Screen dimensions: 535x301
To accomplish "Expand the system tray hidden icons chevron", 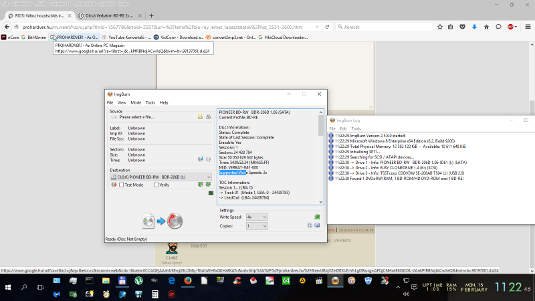I will (x=398, y=288).
